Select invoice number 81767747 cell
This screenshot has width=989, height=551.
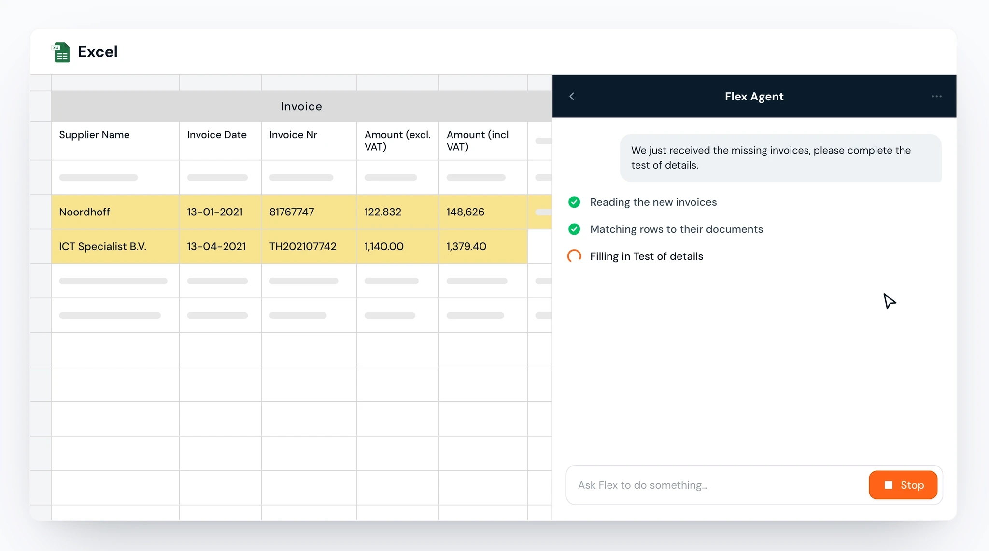[x=309, y=212]
